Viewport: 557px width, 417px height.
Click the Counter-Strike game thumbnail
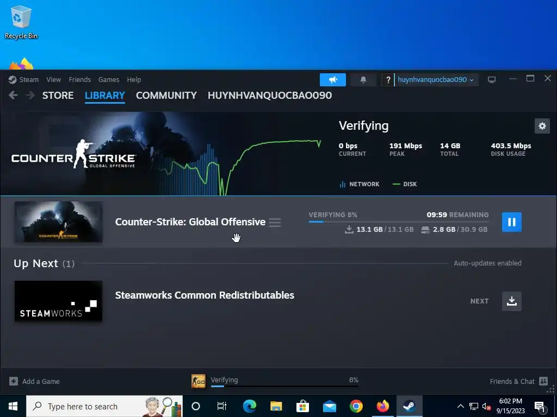[x=58, y=222]
